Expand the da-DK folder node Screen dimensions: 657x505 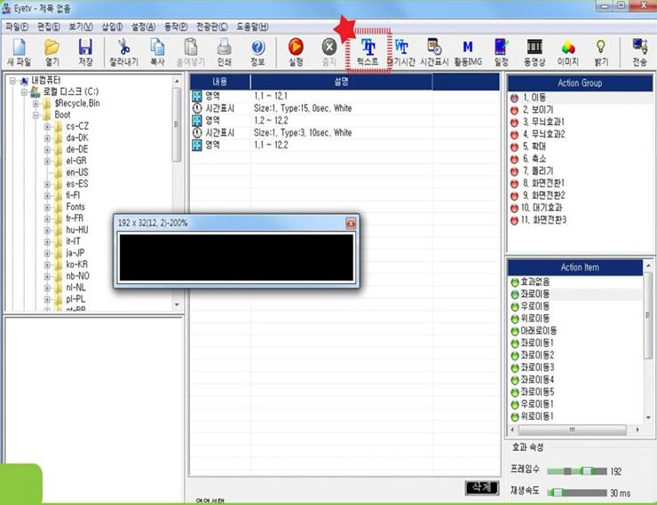47,138
